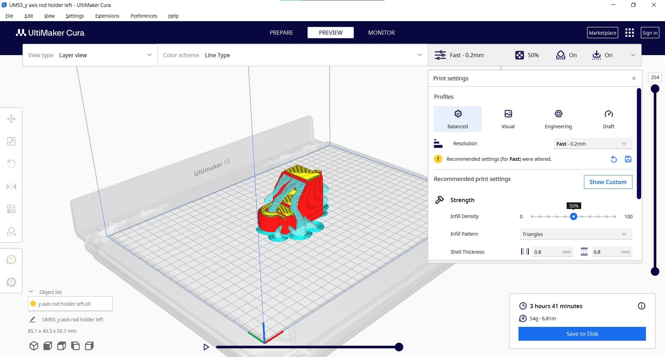Open the View type Layer view dropdown
Screen dimensions: 665x357
[x=90, y=55]
